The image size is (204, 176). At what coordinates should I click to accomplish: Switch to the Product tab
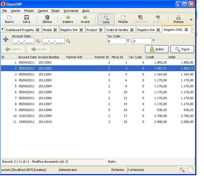point(92,30)
